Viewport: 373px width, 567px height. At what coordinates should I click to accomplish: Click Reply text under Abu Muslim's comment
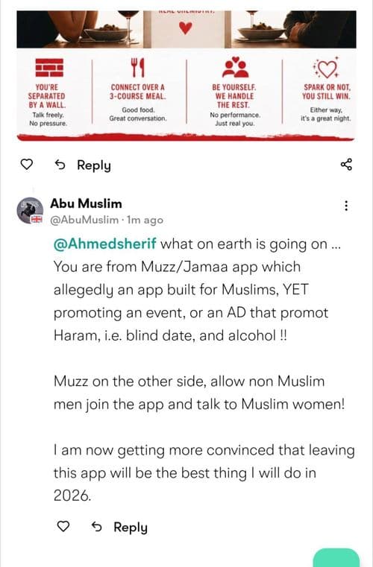click(x=131, y=527)
